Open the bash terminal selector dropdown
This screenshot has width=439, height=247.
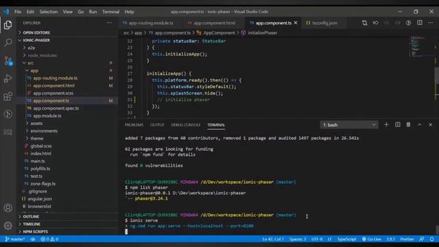point(349,125)
